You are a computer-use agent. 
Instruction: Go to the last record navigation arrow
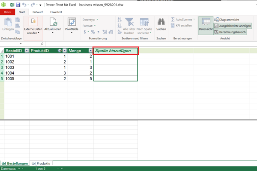click(62, 168)
